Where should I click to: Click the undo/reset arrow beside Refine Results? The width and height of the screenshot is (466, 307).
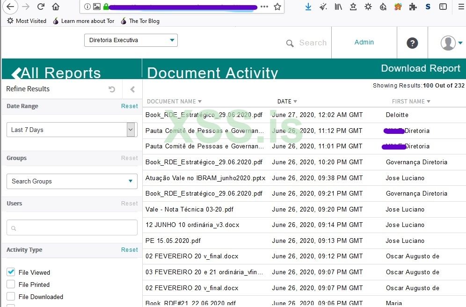coord(111,89)
